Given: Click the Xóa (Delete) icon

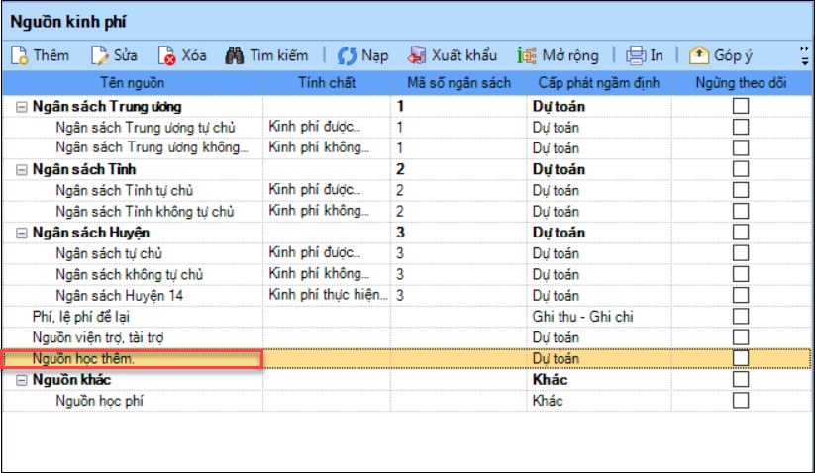Looking at the screenshot, I should (167, 55).
